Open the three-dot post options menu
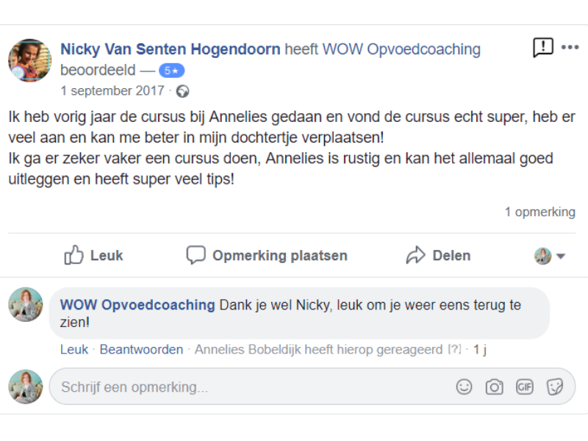588x441 pixels. coord(570,48)
